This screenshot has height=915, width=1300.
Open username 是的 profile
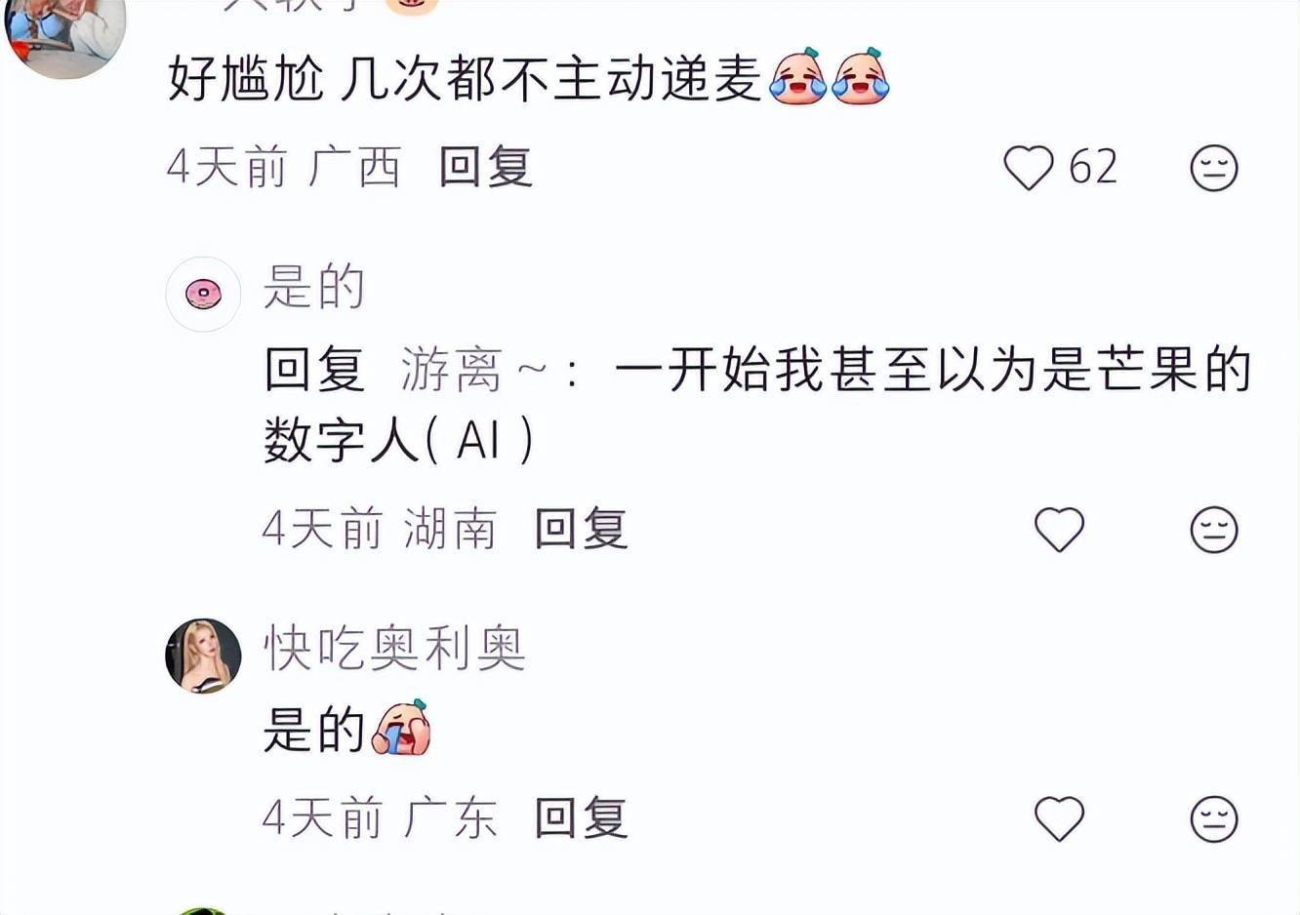point(313,287)
